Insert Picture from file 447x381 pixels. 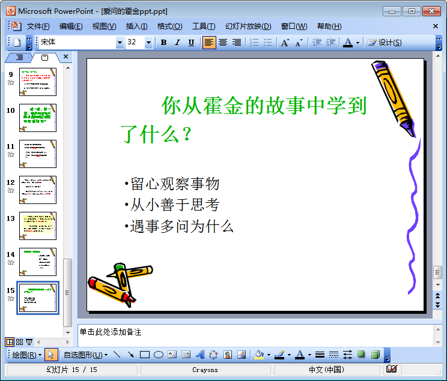click(242, 355)
